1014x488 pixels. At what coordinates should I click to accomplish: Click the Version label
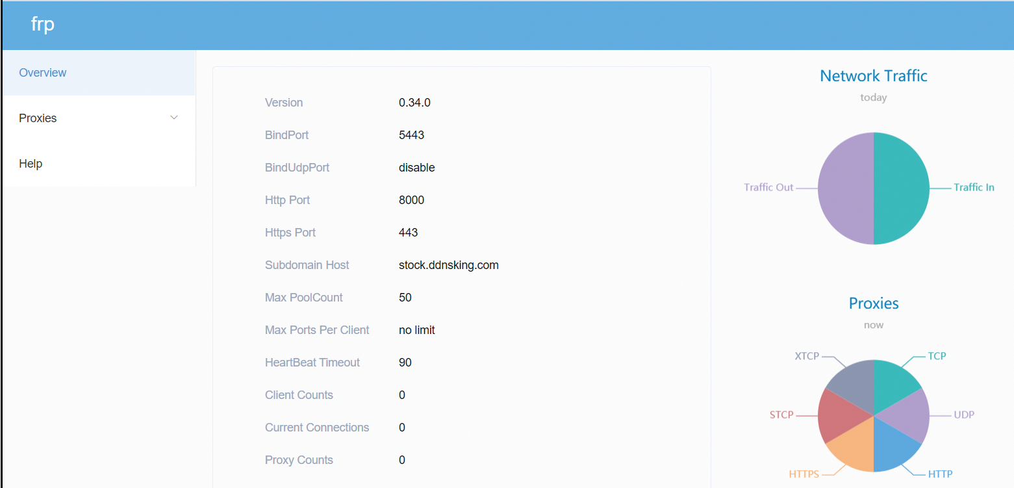284,103
